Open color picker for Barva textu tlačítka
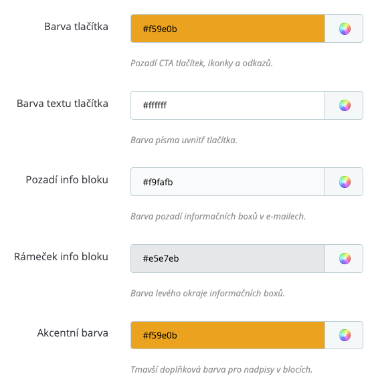This screenshot has width=376, height=384. [344, 106]
